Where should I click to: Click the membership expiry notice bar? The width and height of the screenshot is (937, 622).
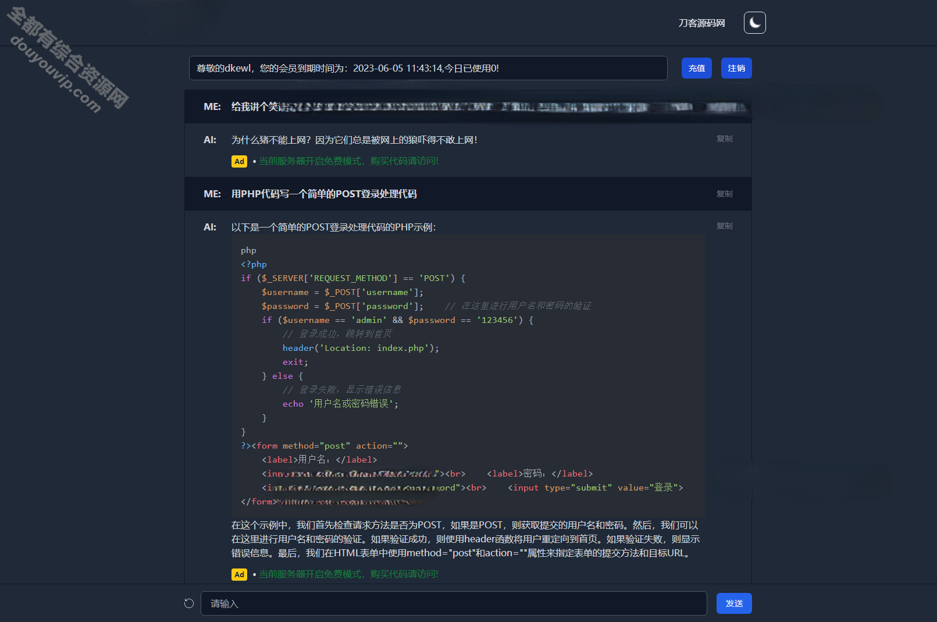click(428, 68)
